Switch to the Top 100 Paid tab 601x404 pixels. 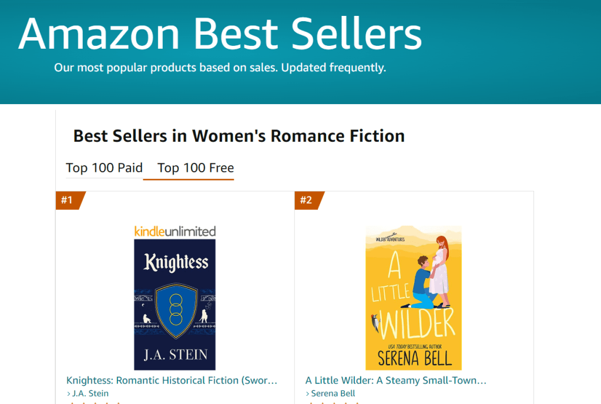(x=104, y=168)
